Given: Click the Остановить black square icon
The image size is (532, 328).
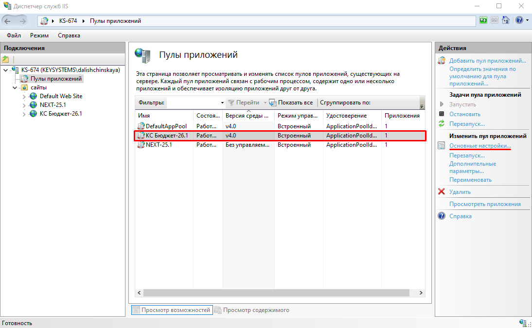Looking at the screenshot, I should point(442,114).
